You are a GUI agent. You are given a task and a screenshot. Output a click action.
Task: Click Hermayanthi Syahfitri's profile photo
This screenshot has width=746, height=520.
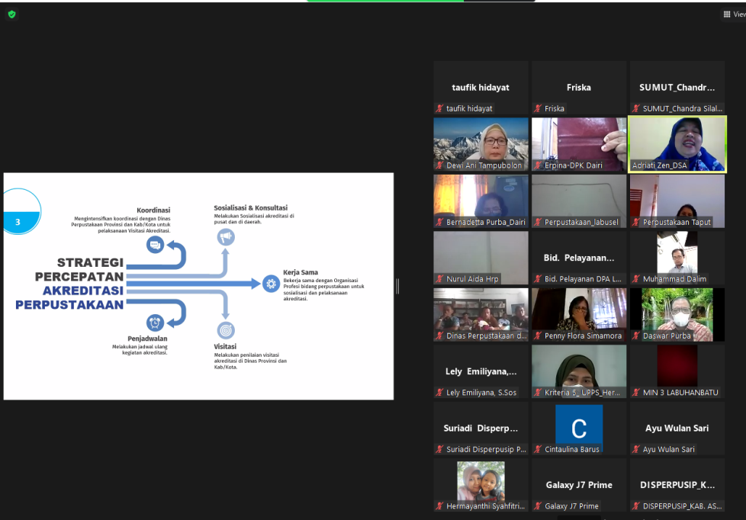pos(481,480)
